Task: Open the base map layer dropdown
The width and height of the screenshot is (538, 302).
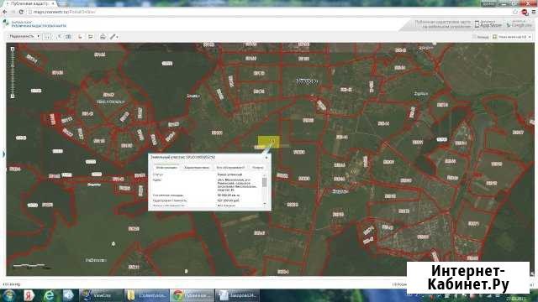Action: pyautogui.click(x=512, y=37)
